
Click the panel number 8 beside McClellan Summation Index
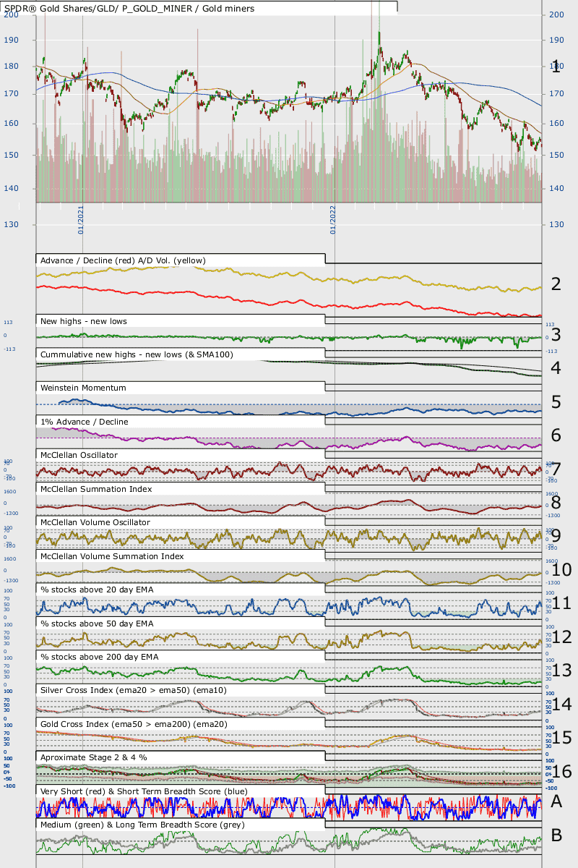[x=556, y=503]
